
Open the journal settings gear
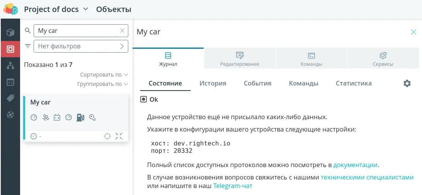pos(407,84)
